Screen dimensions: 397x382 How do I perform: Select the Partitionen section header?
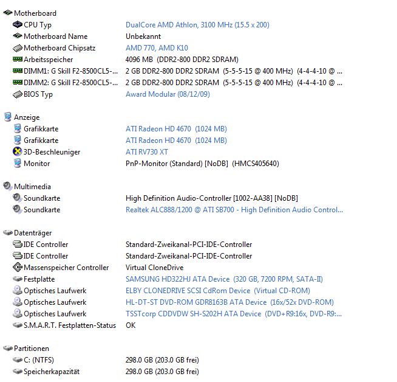point(32,349)
